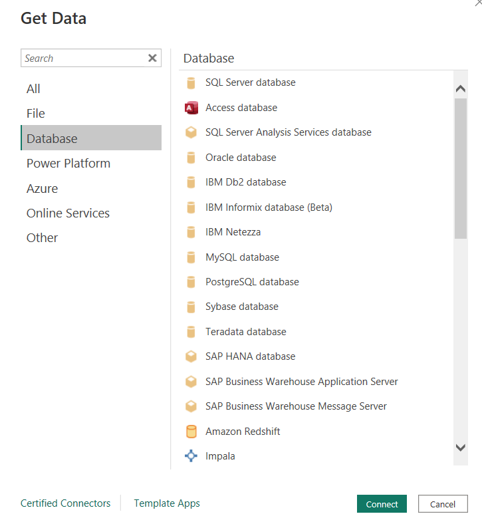Click the SQL Server Analysis Services cube icon
The image size is (482, 526).
click(191, 132)
